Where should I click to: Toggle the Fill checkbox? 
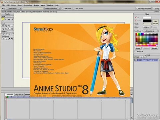pyautogui.click(x=136, y=17)
